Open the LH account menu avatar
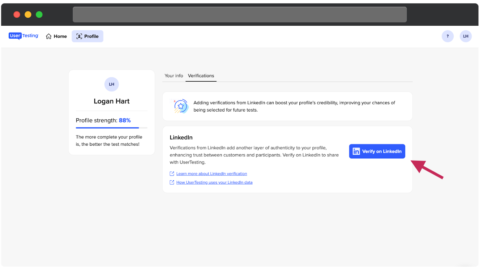This screenshot has width=479, height=270. (x=466, y=36)
